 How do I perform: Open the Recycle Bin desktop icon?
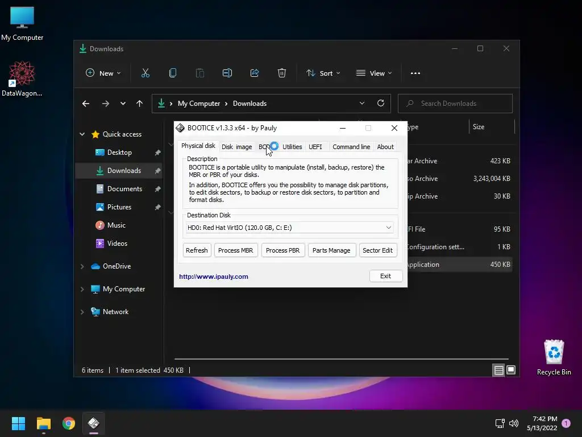554,357
